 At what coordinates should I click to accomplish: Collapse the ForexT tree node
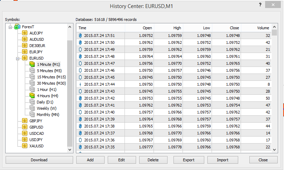coord(11,27)
